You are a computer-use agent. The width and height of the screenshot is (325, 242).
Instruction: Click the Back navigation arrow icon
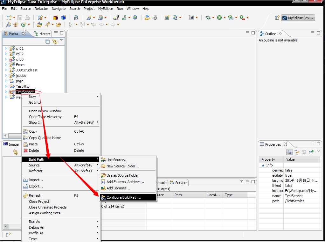click(101, 25)
